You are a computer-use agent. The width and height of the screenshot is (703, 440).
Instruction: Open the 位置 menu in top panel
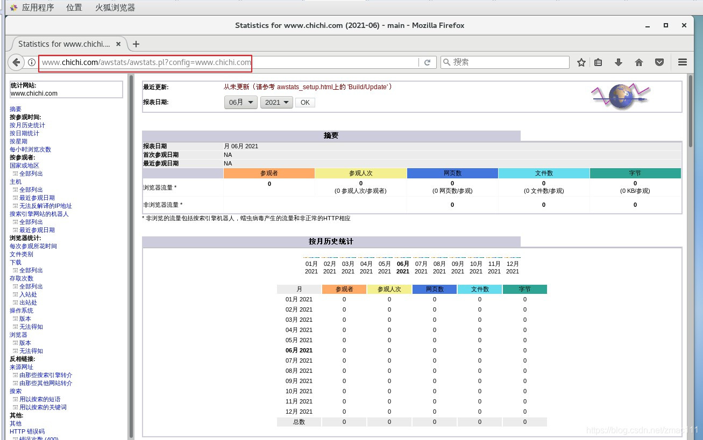pyautogui.click(x=74, y=8)
